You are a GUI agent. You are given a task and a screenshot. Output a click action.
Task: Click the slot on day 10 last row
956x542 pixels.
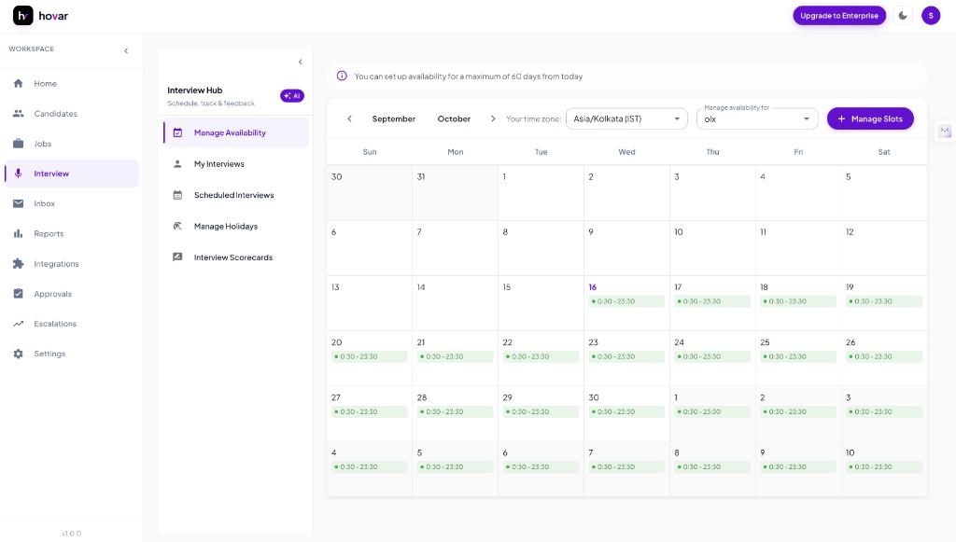[x=883, y=467]
